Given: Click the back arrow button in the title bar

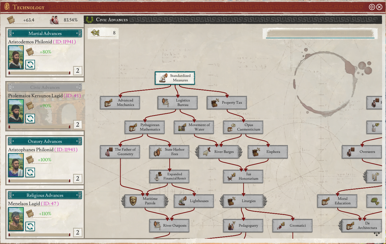Looking at the screenshot, I should (372, 7).
